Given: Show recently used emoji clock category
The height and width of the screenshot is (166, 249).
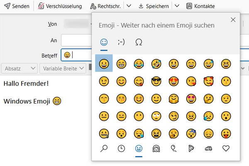Looking at the screenshot, I should (121, 149).
